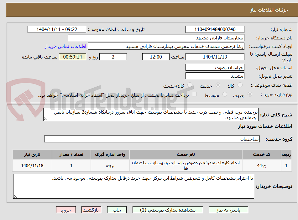Click the نام خدمت column header
298x220 pixels.
coord(186,155)
